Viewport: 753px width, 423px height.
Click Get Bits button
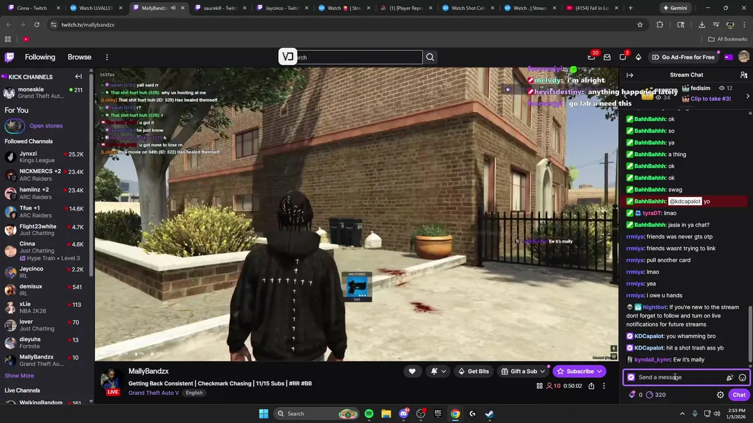point(473,371)
